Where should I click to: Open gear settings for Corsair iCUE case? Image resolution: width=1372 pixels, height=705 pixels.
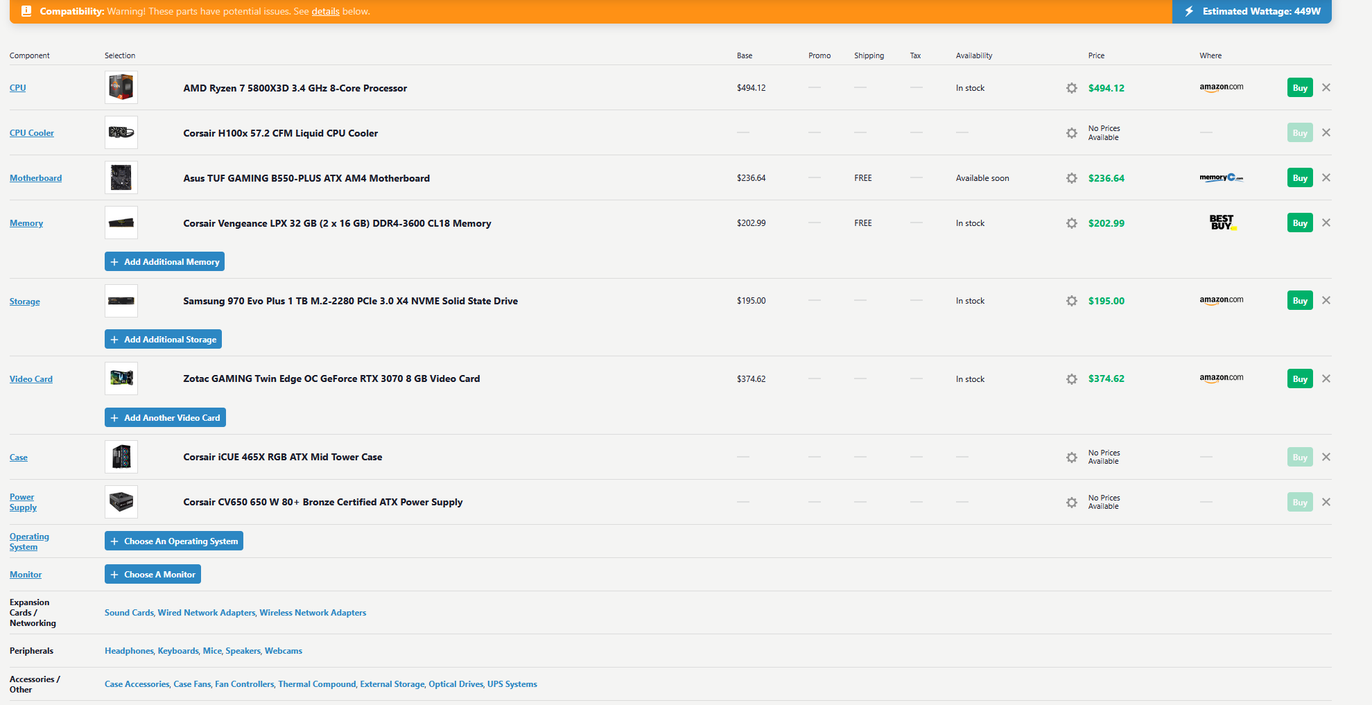(x=1072, y=458)
